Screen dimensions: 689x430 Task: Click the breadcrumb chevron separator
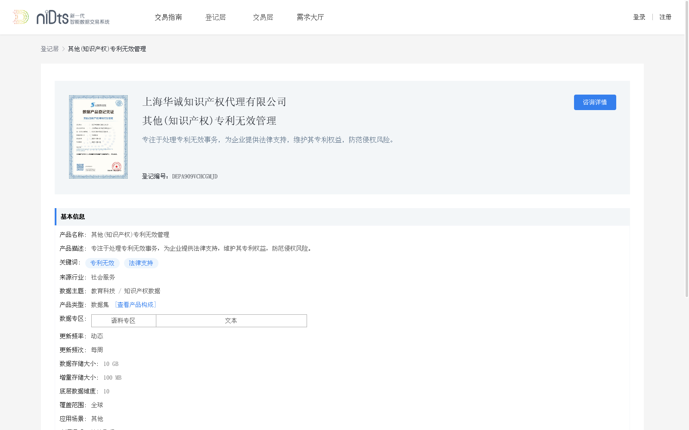pyautogui.click(x=63, y=49)
